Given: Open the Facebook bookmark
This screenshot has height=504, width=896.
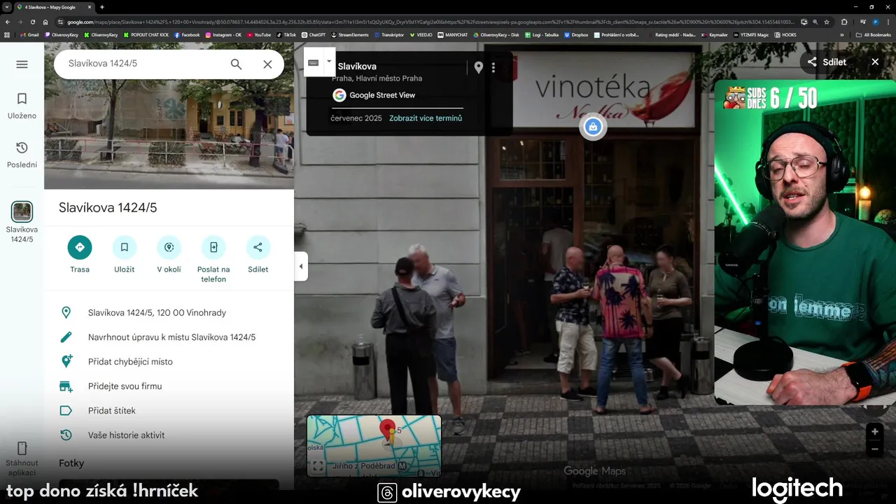Looking at the screenshot, I should 187,34.
